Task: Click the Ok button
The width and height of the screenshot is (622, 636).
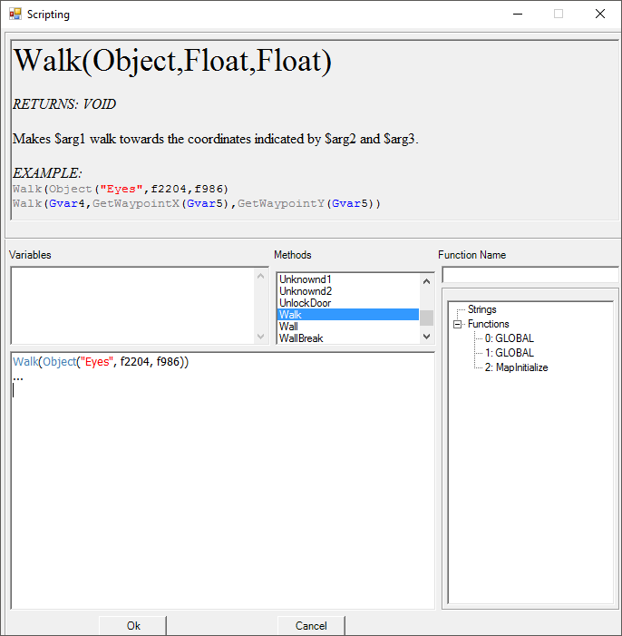Action: point(133,625)
